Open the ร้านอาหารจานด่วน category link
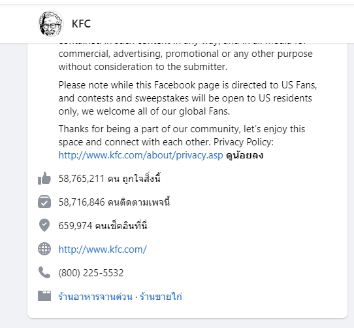The height and width of the screenshot is (328, 354). 95,297
